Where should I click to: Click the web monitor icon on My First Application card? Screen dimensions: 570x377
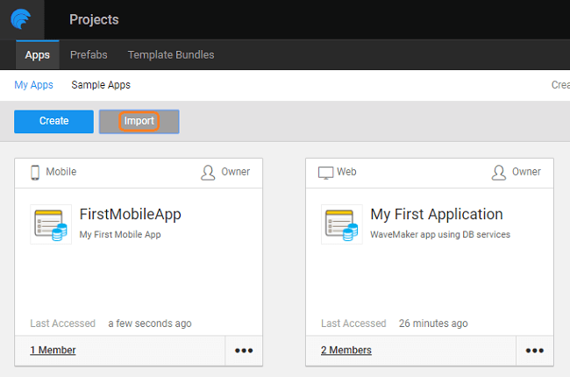tap(326, 172)
